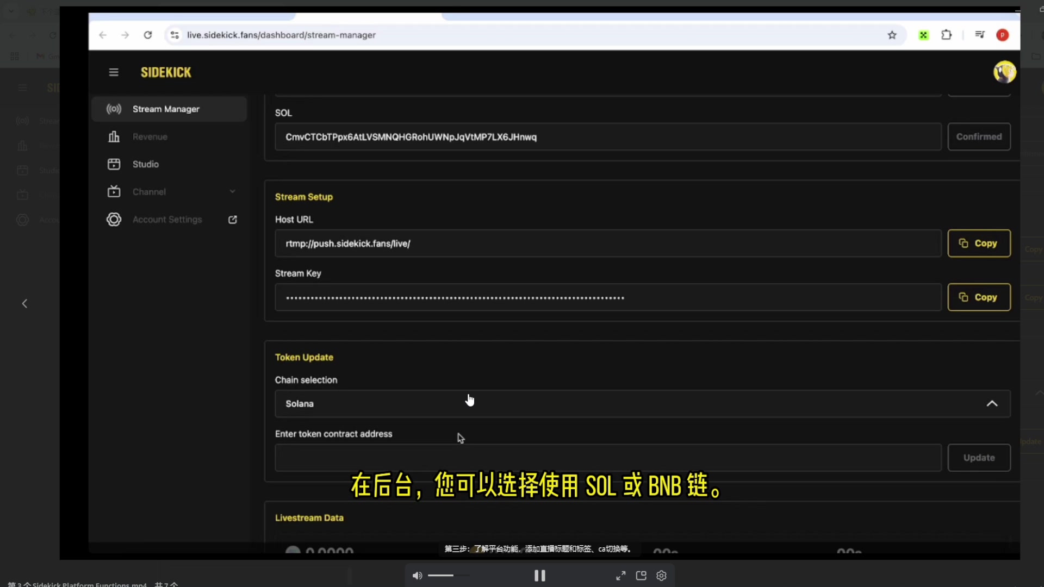Copy the Host URL
The width and height of the screenshot is (1044, 587).
point(979,243)
